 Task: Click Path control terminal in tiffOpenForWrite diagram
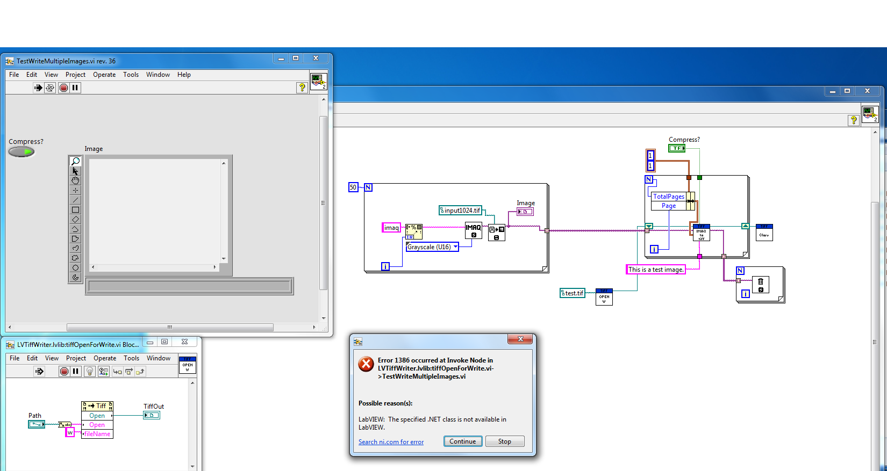37,424
